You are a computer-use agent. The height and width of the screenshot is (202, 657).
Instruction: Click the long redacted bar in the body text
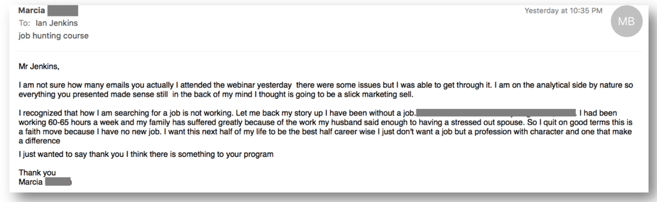[496, 113]
